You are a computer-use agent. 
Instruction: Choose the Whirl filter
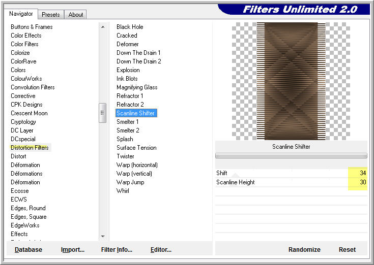pos(123,191)
